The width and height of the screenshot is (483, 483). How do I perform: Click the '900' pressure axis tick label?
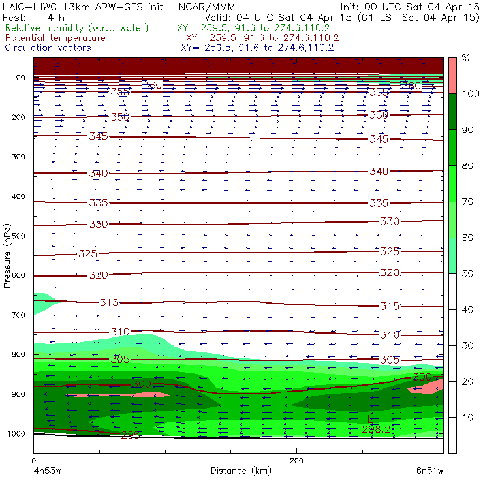[18, 394]
